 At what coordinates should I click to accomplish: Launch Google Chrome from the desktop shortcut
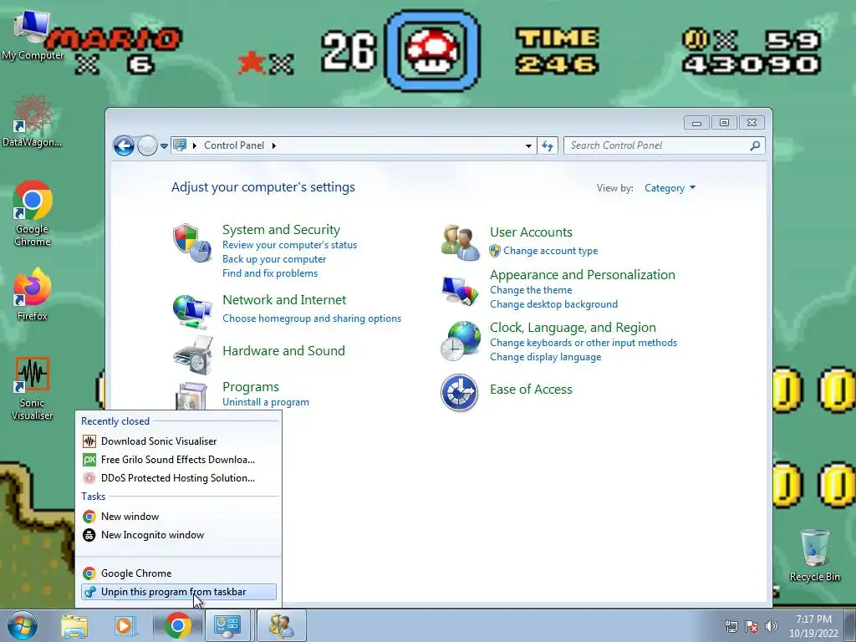point(33,213)
